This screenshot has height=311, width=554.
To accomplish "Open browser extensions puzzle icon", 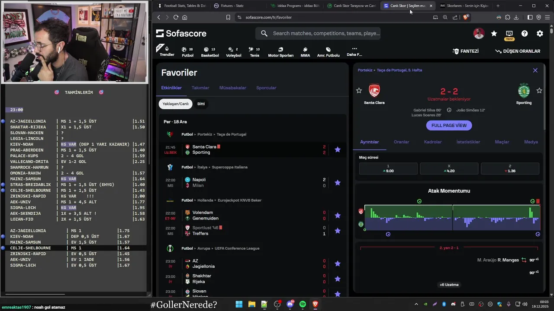I will pyautogui.click(x=508, y=17).
